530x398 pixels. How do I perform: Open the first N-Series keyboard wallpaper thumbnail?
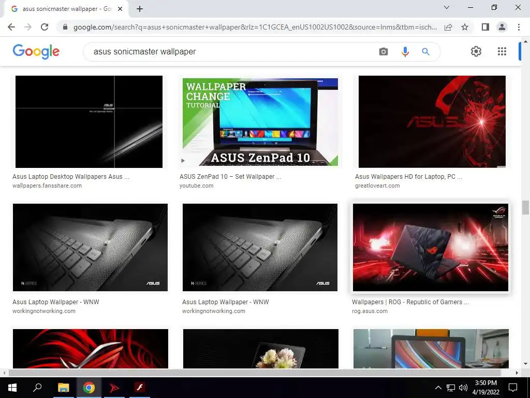[x=90, y=247]
